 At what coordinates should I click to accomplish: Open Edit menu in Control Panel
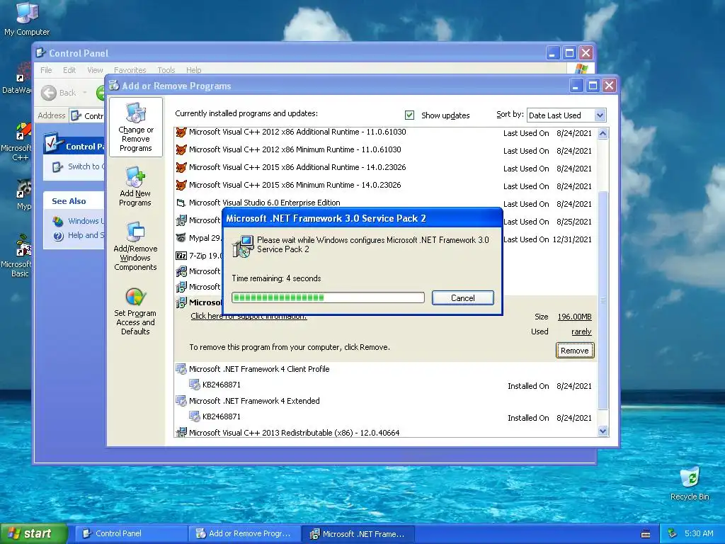point(69,70)
